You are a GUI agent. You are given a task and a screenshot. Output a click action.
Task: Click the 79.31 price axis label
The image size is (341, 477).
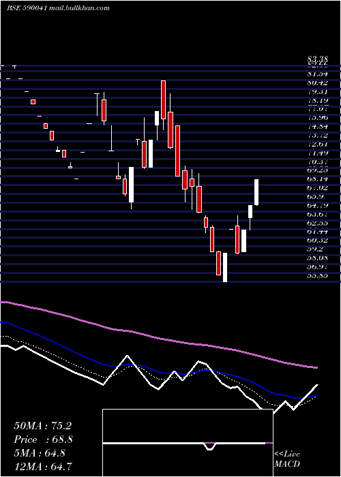click(317, 91)
